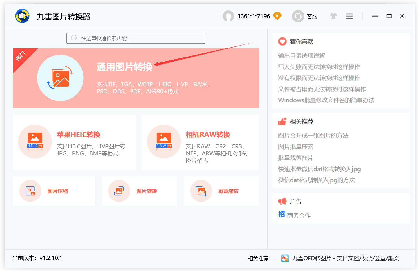Open 微信dat格式转换为jpg的方法 link
The image size is (418, 271).
point(317,180)
